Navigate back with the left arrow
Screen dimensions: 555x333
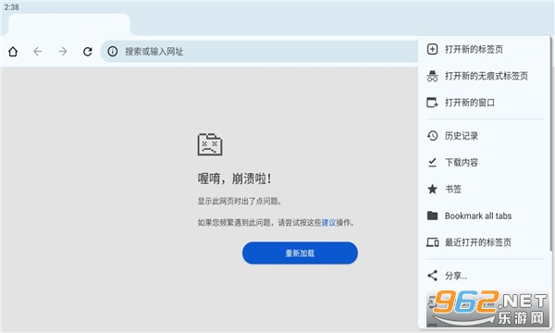click(38, 52)
